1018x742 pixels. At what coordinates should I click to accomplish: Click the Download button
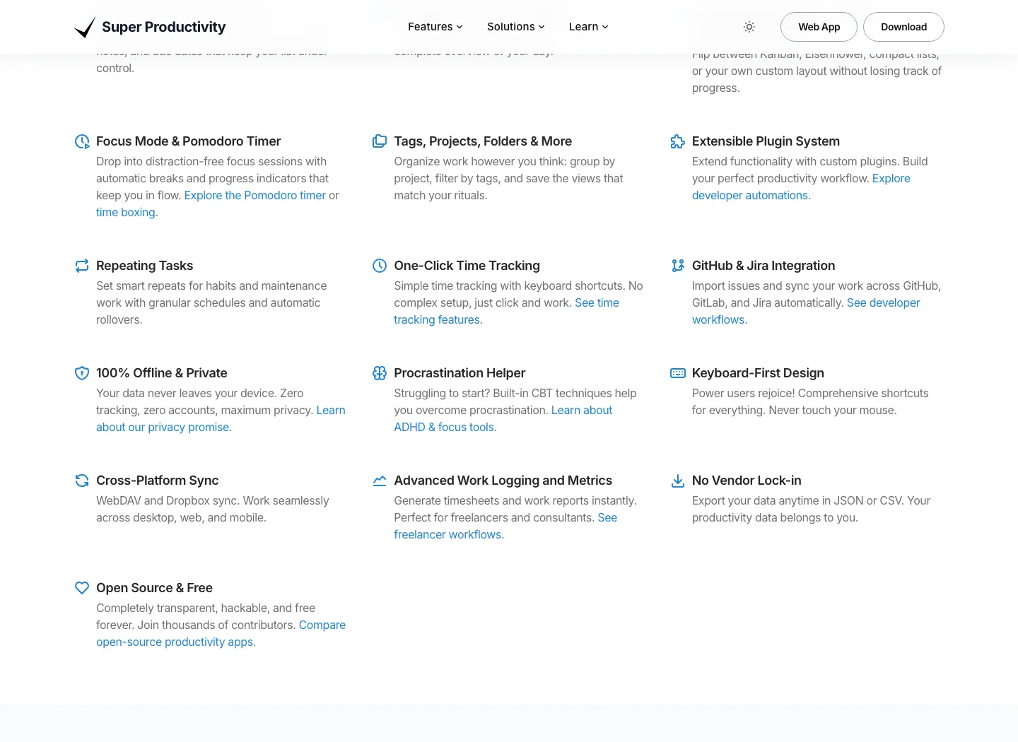pyautogui.click(x=903, y=27)
